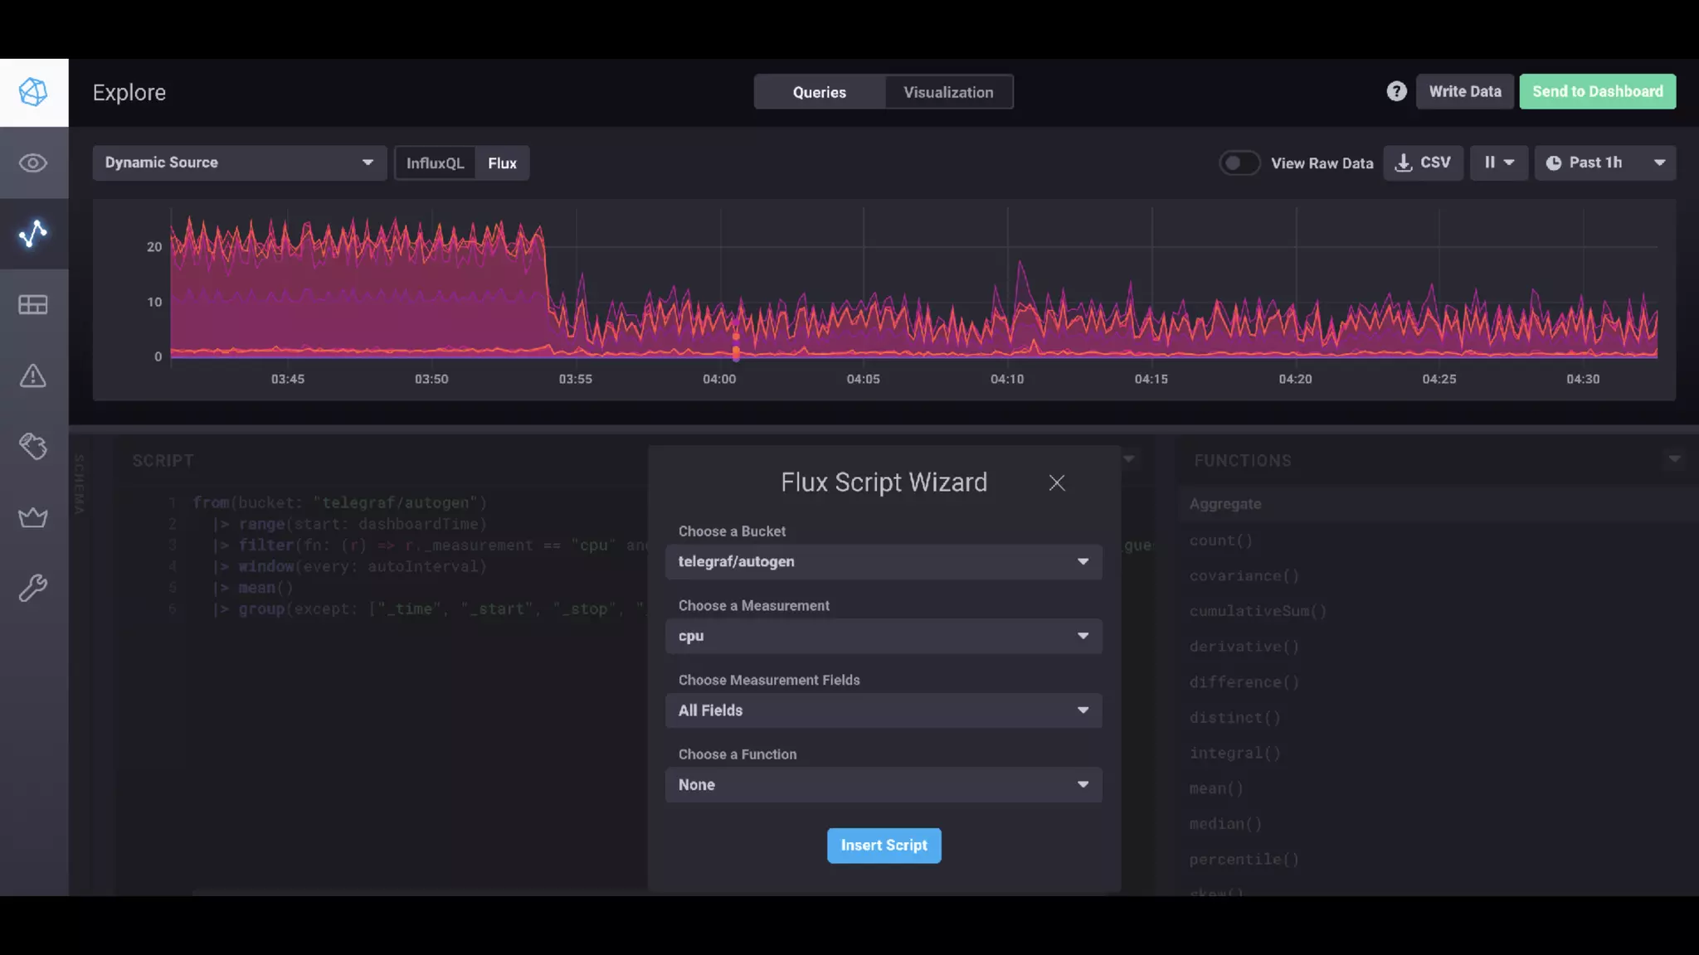
Task: Open the Choose a Function dropdown
Action: point(884,785)
